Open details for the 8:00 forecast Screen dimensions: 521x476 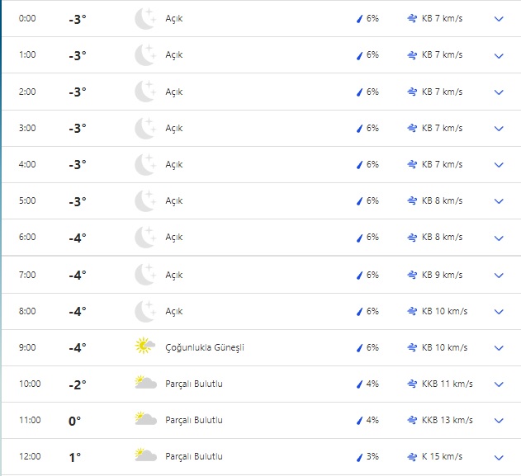tap(498, 311)
